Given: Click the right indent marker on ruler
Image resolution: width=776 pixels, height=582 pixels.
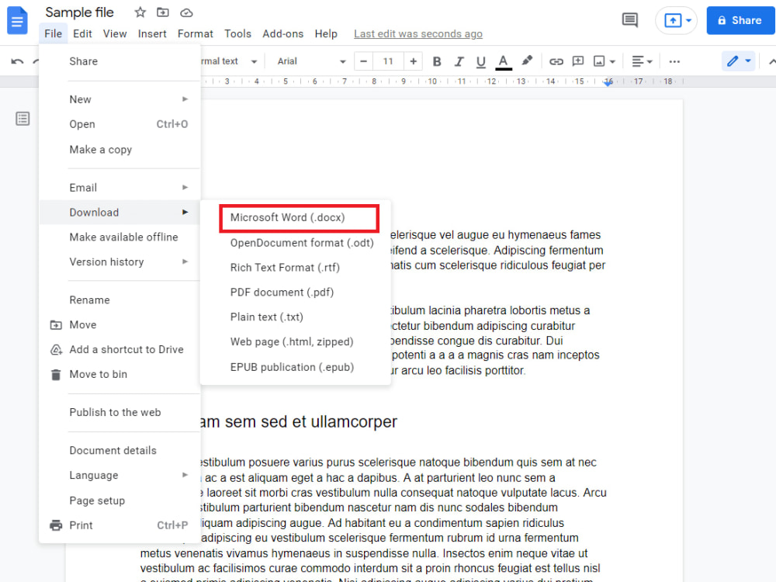Looking at the screenshot, I should click(608, 83).
